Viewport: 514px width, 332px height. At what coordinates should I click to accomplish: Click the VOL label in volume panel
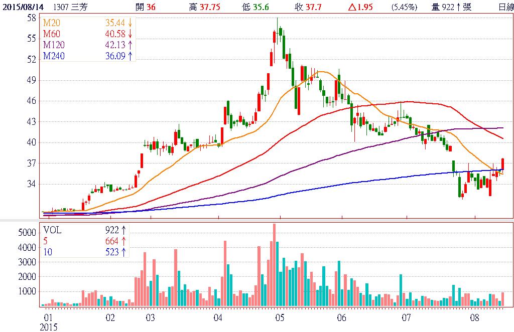tap(53, 230)
